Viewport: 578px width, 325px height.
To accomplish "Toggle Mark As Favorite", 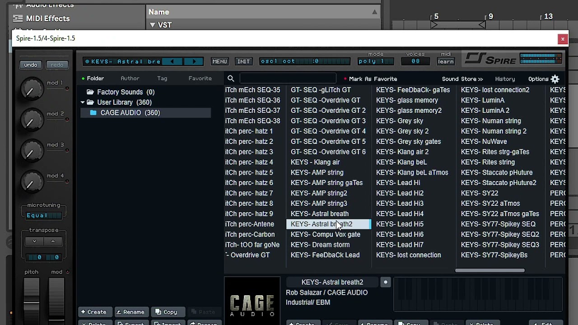I will (x=371, y=79).
